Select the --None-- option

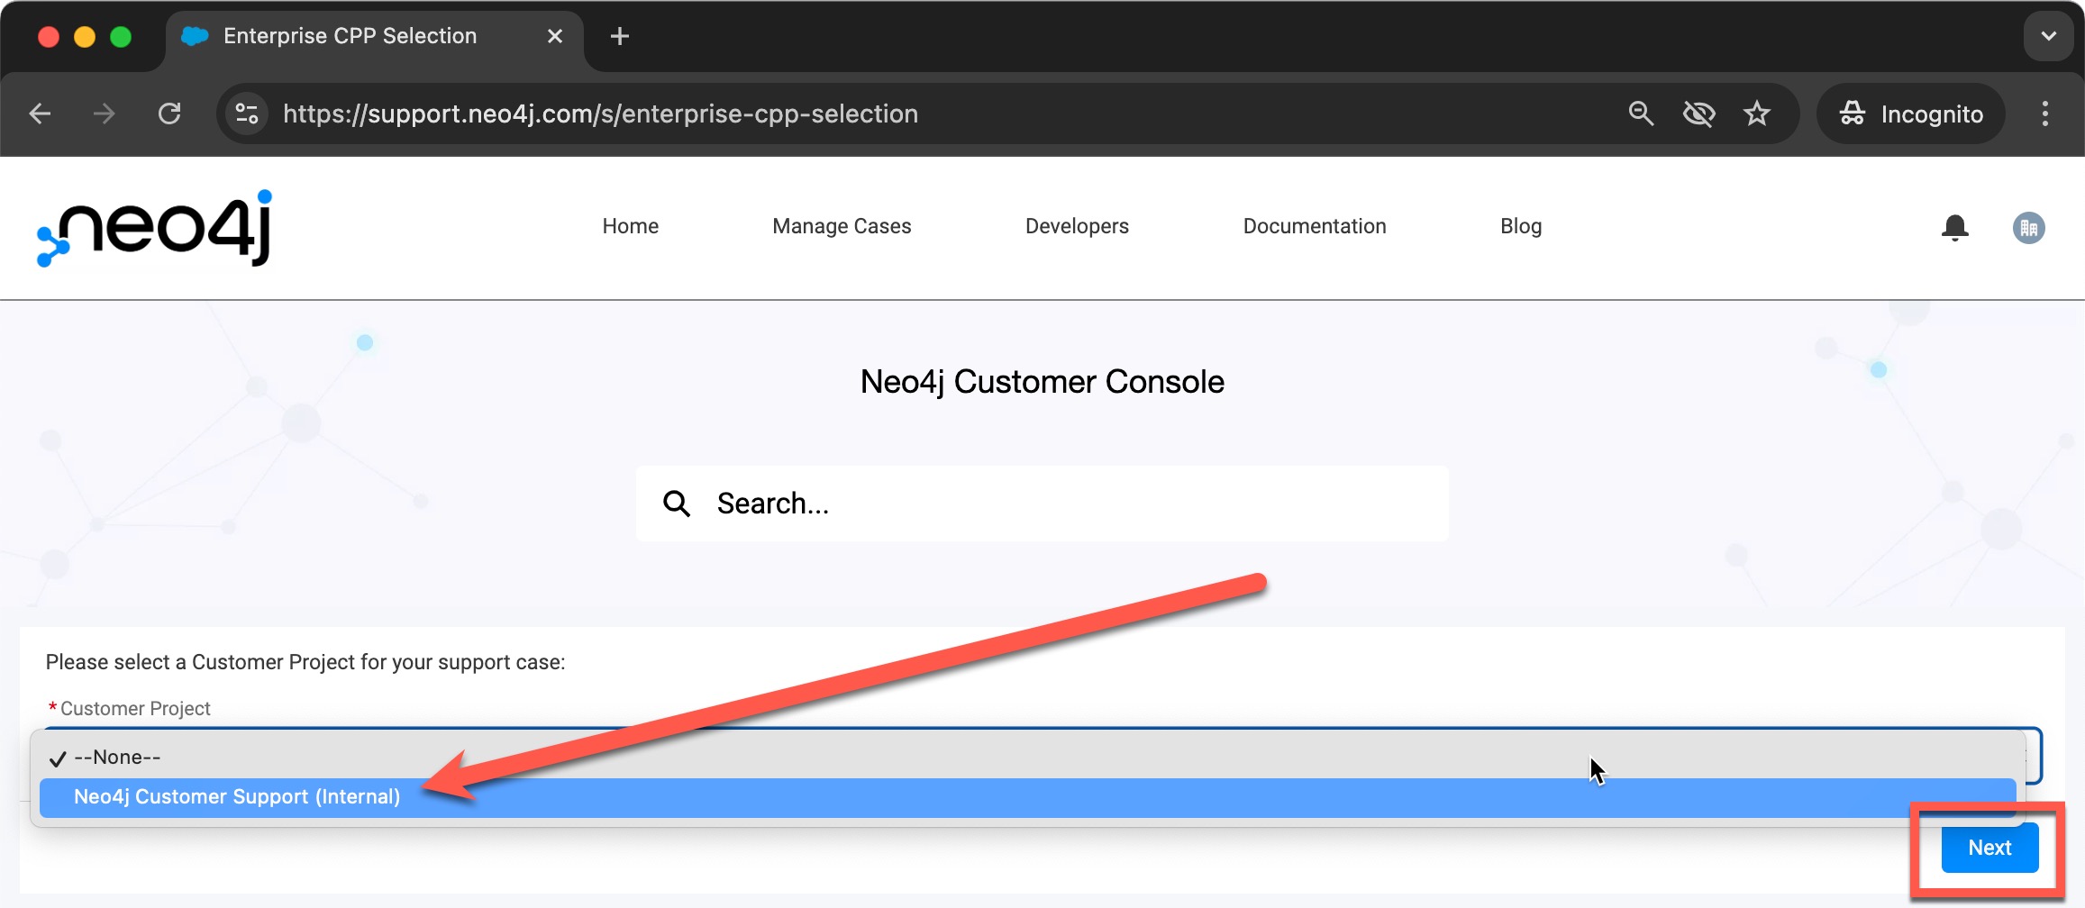click(x=1027, y=758)
